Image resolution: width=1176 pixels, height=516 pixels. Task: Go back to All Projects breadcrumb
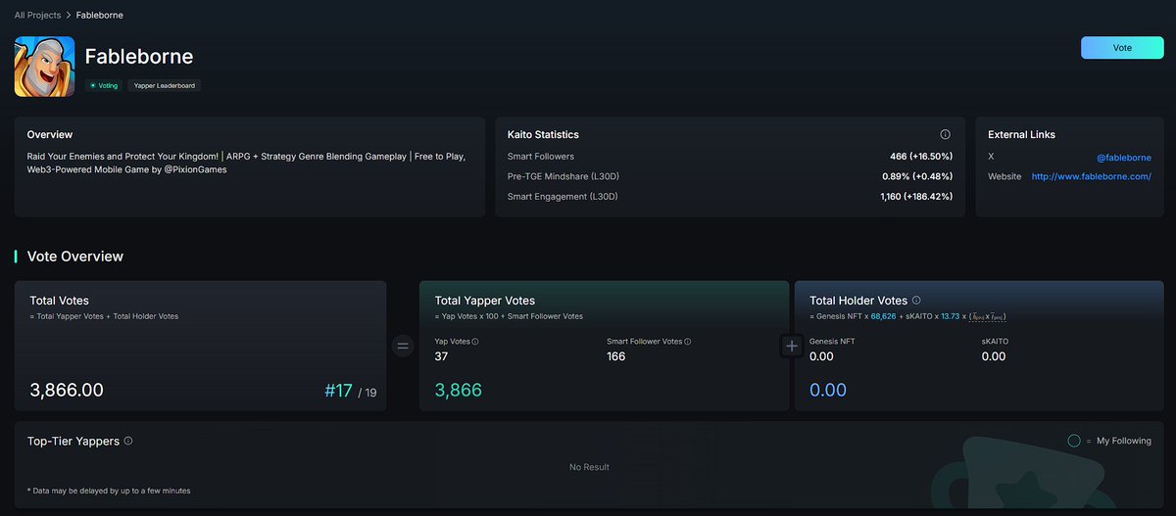(x=37, y=16)
